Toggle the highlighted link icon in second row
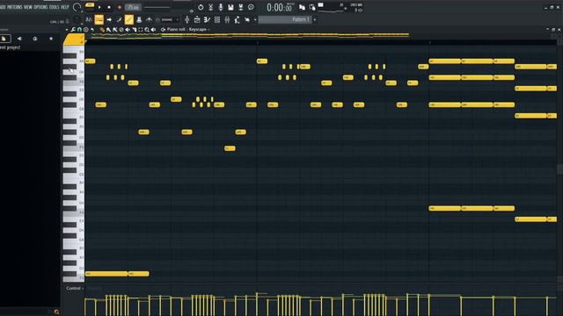Image resolution: width=563 pixels, height=316 pixels. (x=129, y=19)
